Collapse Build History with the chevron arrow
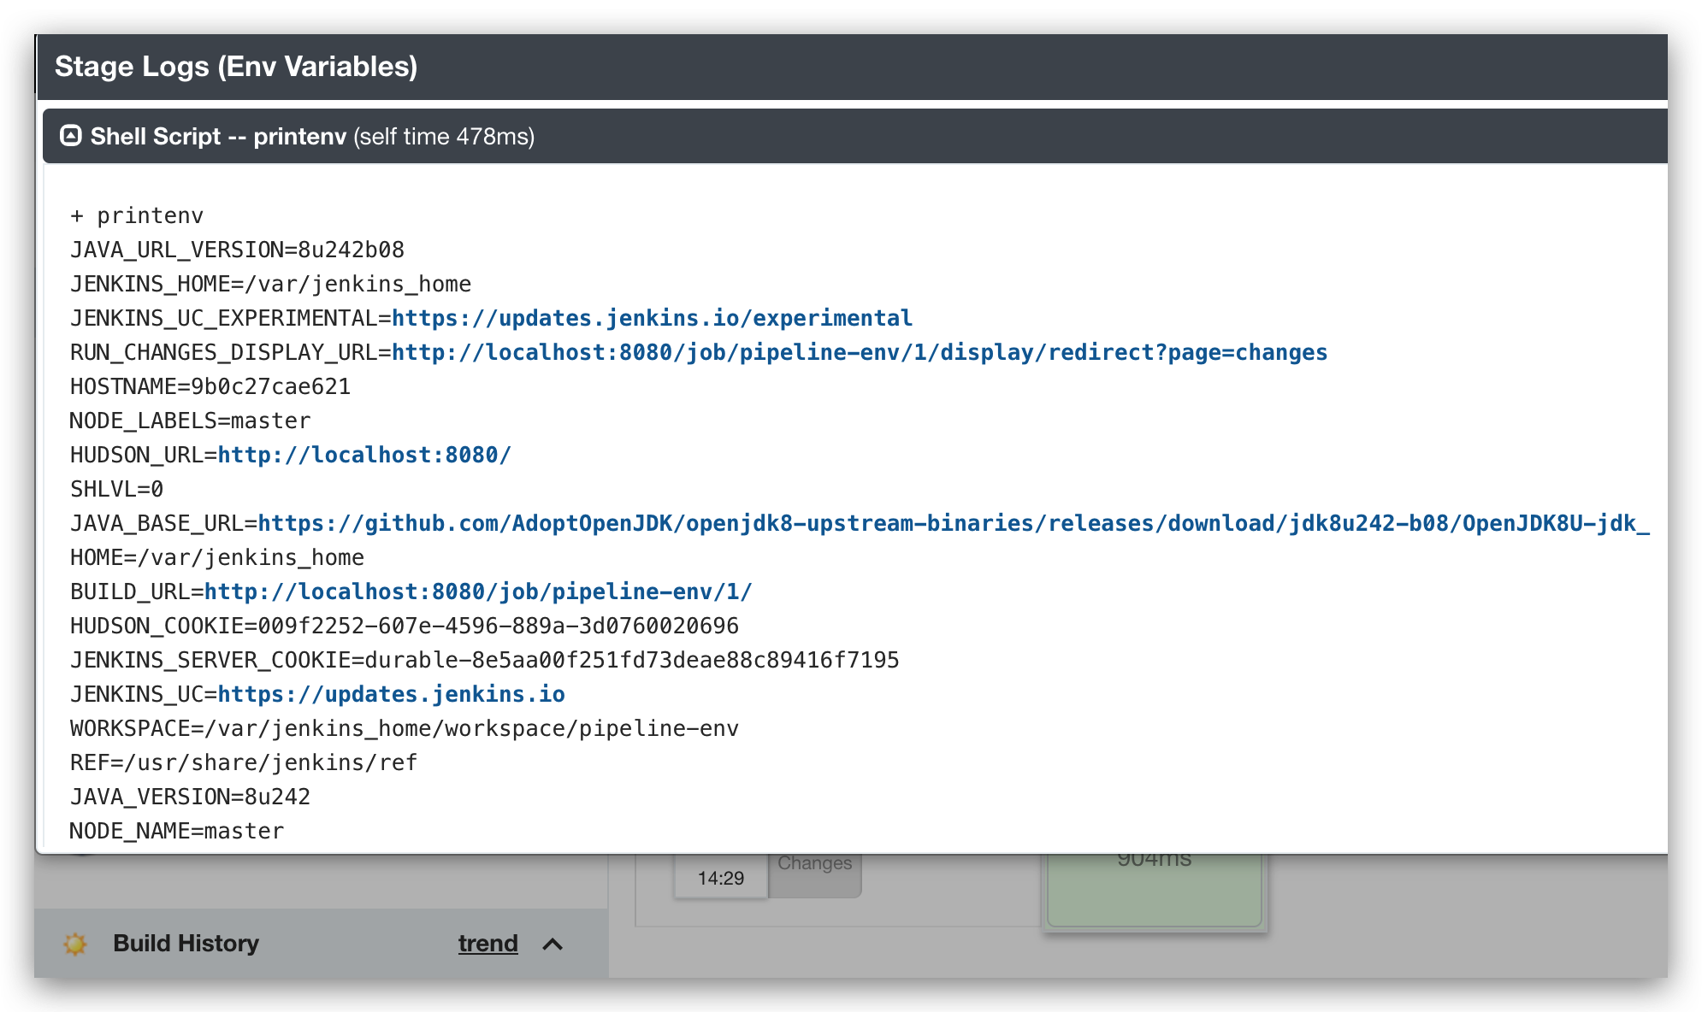The height and width of the screenshot is (1012, 1702). (x=553, y=944)
